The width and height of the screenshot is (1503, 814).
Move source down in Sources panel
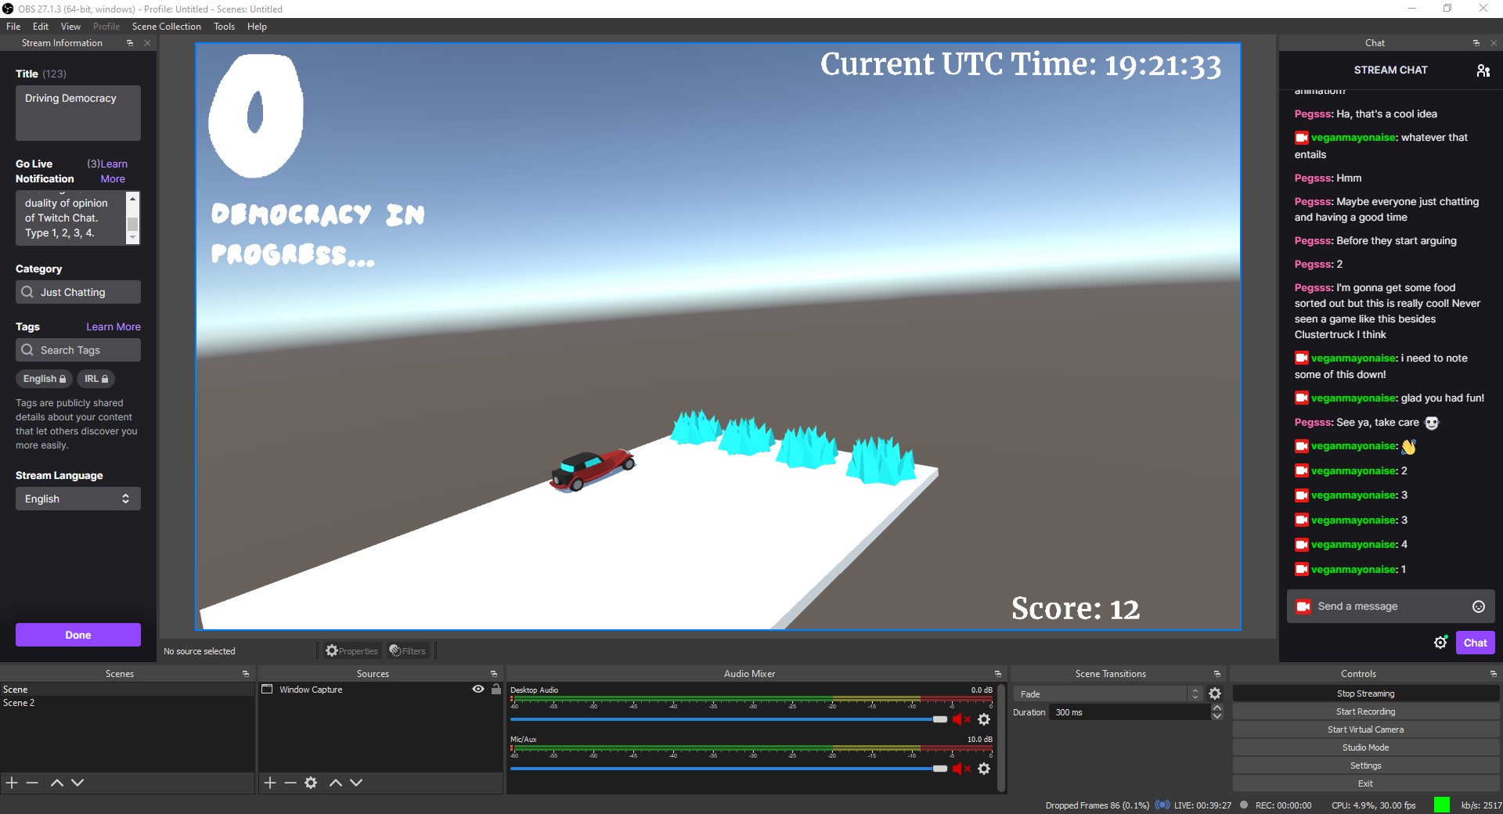click(x=356, y=783)
